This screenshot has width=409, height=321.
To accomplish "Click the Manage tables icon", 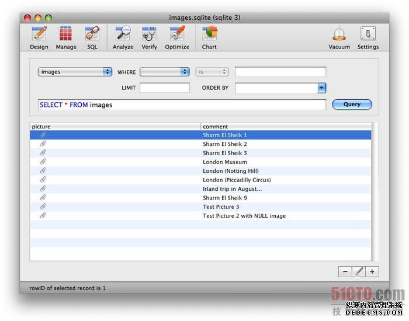I will [x=66, y=34].
